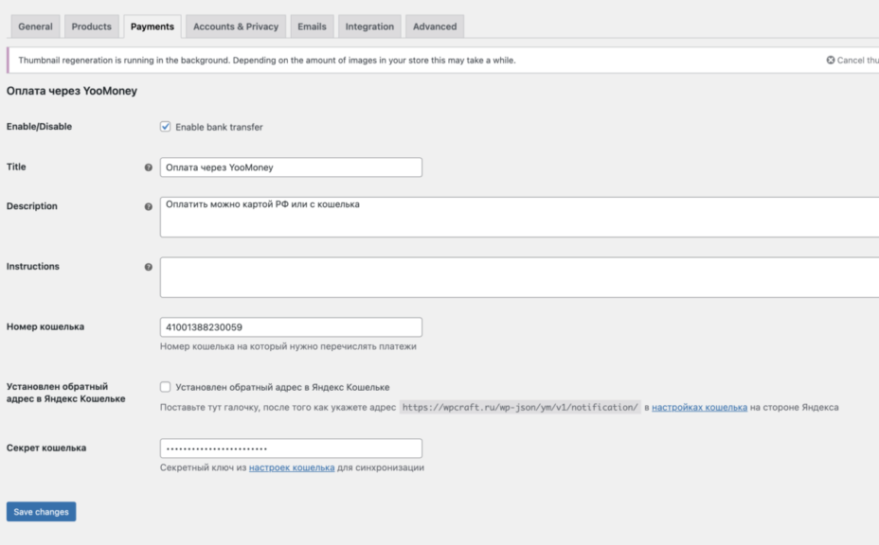The width and height of the screenshot is (879, 545).
Task: Click the help icon next to Instructions
Action: click(148, 267)
